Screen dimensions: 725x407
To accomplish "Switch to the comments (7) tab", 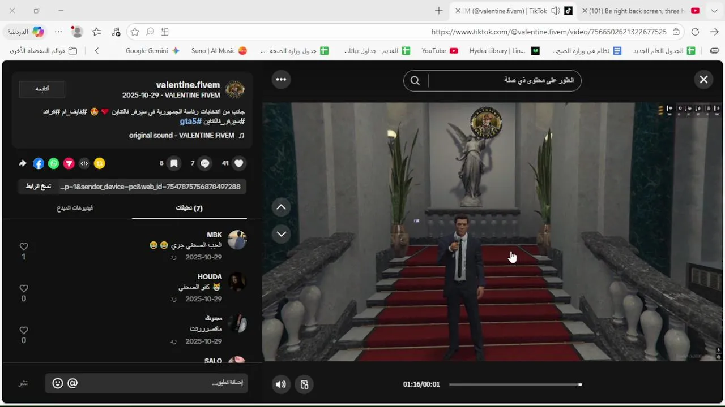I will (189, 208).
